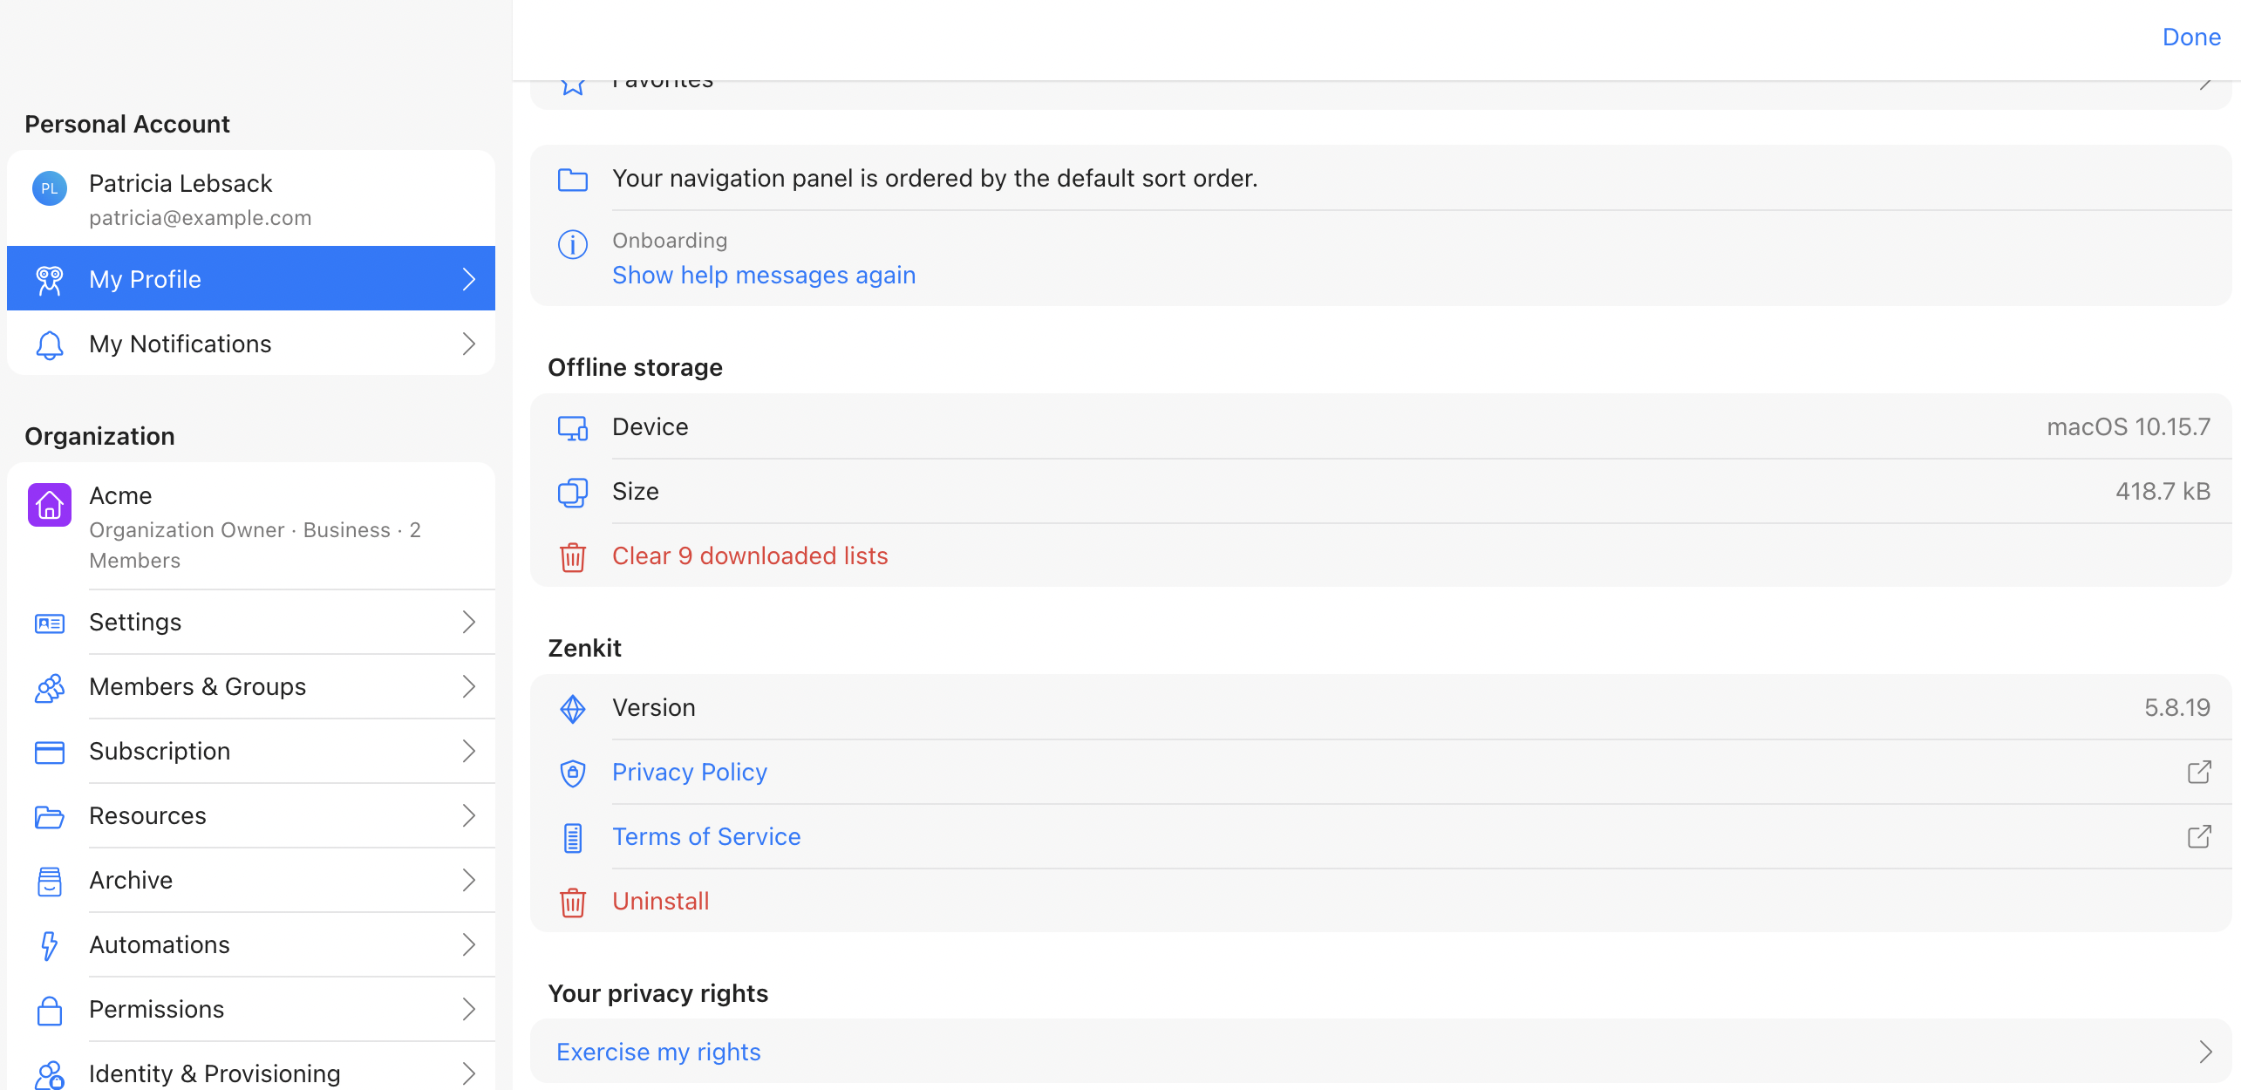Click Show help messages again link
This screenshot has height=1090, width=2241.
tap(764, 276)
